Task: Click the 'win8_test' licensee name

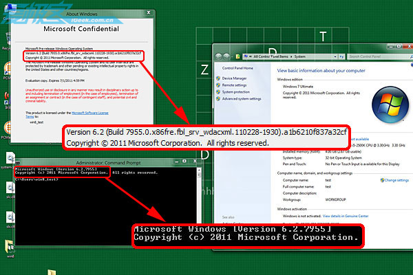Action: [36, 122]
